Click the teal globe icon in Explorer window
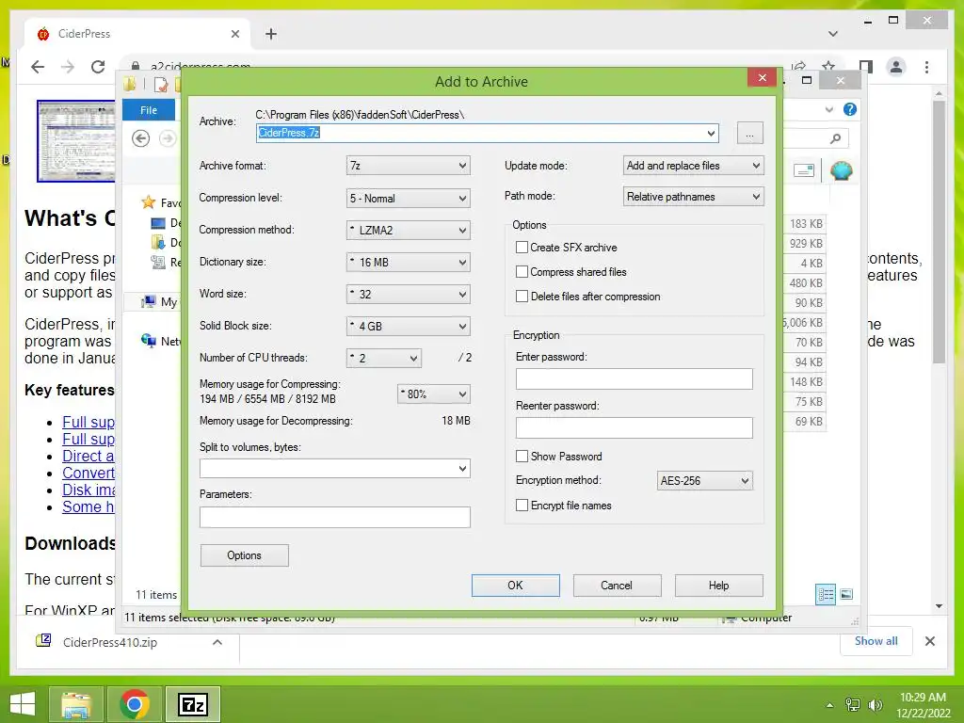This screenshot has width=964, height=723. click(841, 170)
